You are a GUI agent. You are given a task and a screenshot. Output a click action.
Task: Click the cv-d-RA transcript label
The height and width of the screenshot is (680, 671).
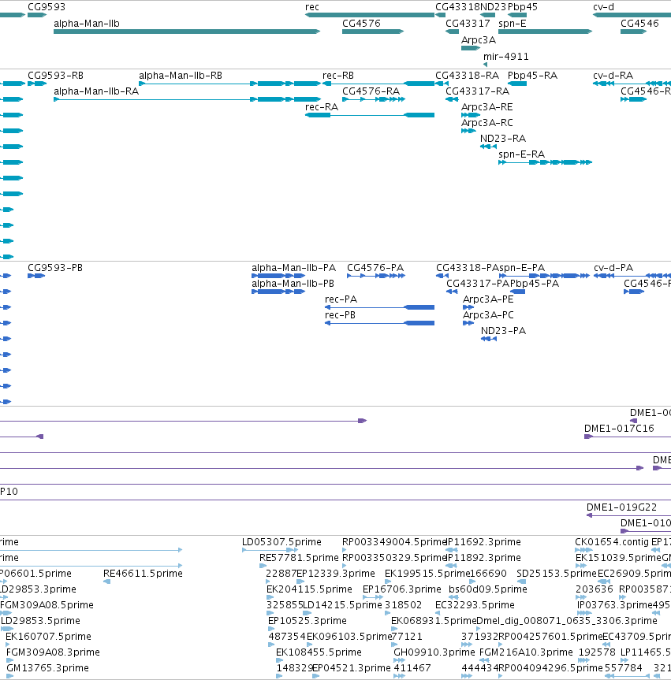tap(613, 76)
